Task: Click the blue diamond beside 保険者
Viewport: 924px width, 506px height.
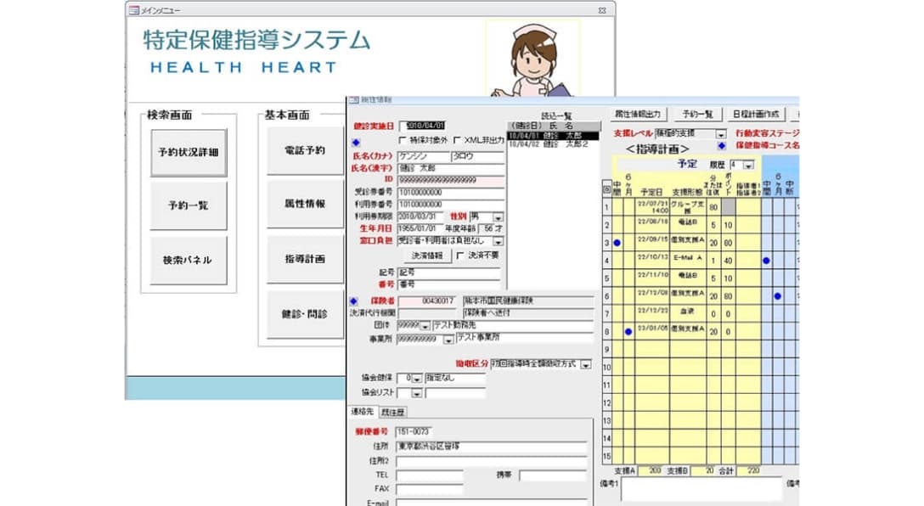Action: (354, 301)
